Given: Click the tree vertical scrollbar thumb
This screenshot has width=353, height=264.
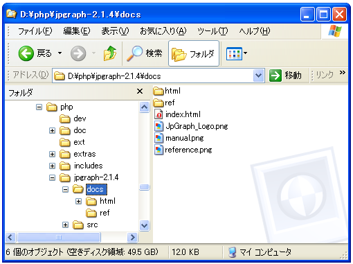Looking at the screenshot, I should (x=145, y=187).
